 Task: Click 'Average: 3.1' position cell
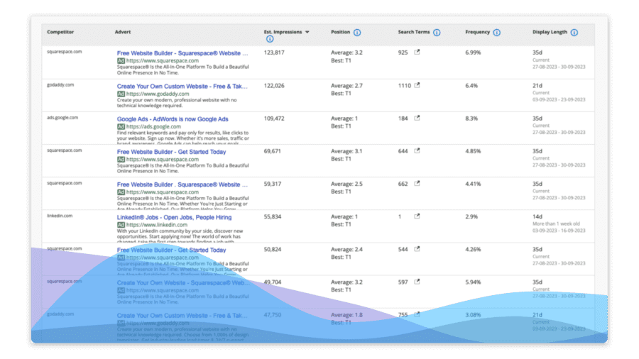click(x=346, y=151)
